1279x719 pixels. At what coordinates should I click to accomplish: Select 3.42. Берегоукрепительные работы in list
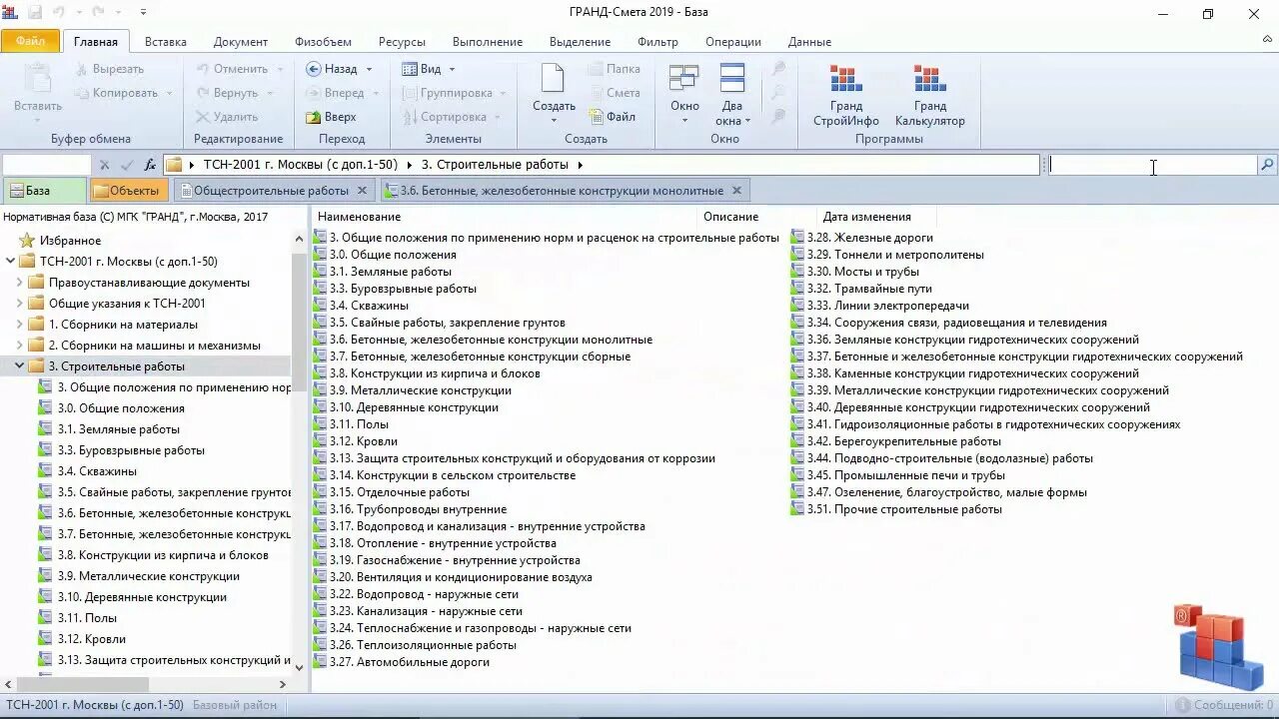896,441
